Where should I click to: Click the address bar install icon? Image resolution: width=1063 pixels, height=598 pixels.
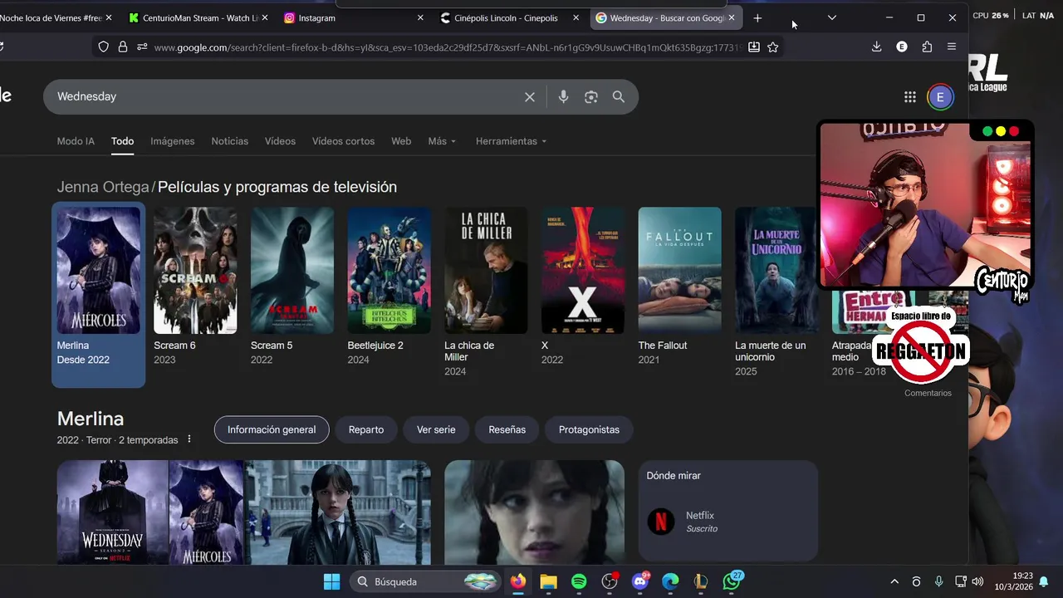754,47
